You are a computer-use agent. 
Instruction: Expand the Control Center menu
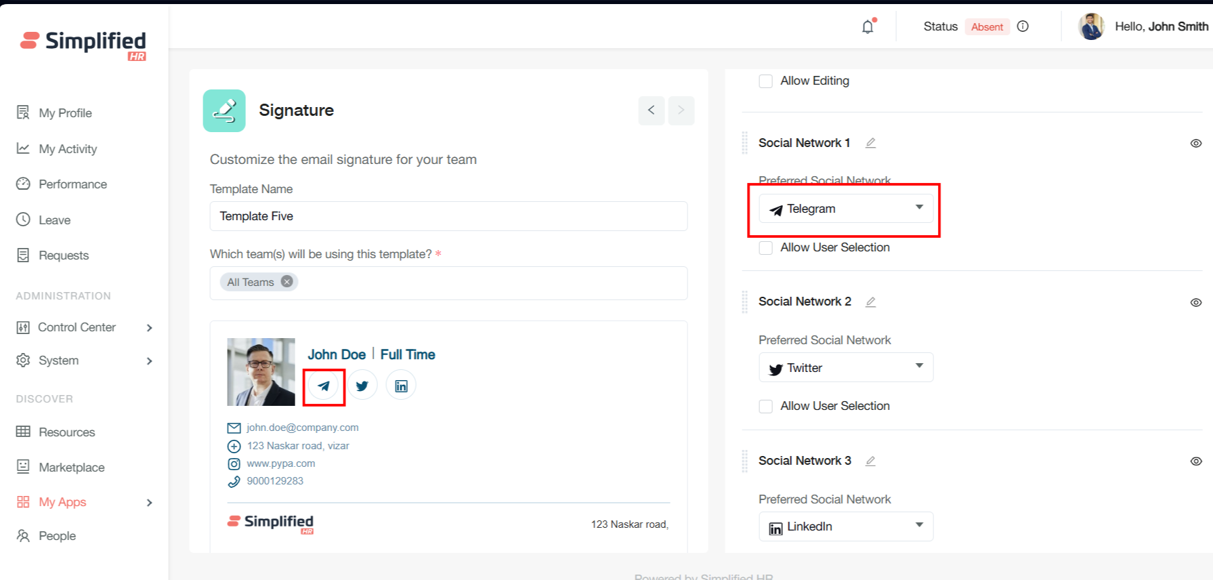pos(85,327)
